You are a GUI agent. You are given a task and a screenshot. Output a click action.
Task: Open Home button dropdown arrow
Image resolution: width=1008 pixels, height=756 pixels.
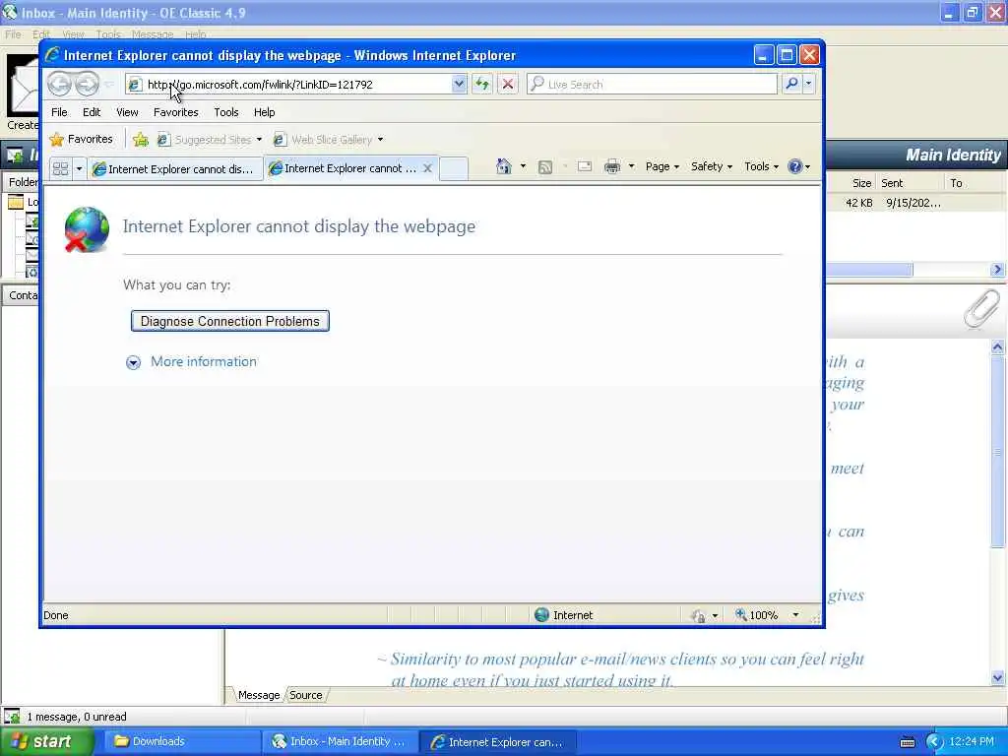tap(523, 166)
